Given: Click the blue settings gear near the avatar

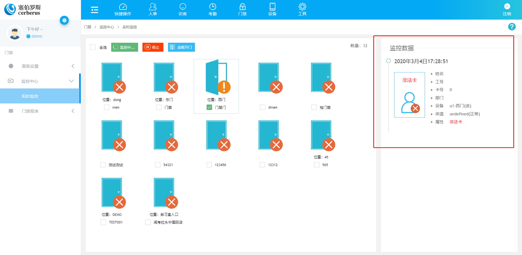Looking at the screenshot, I should [x=64, y=20].
